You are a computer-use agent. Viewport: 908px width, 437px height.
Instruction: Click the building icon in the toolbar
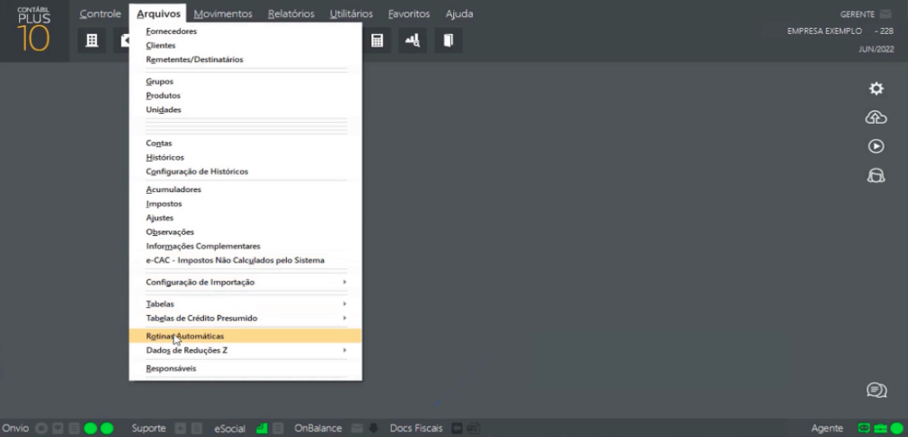coord(91,40)
